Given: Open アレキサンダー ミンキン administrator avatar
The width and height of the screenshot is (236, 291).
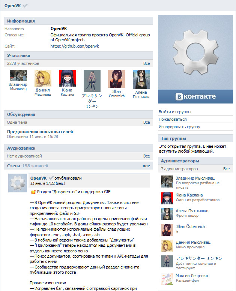Looking at the screenshot, I should [x=167, y=261].
